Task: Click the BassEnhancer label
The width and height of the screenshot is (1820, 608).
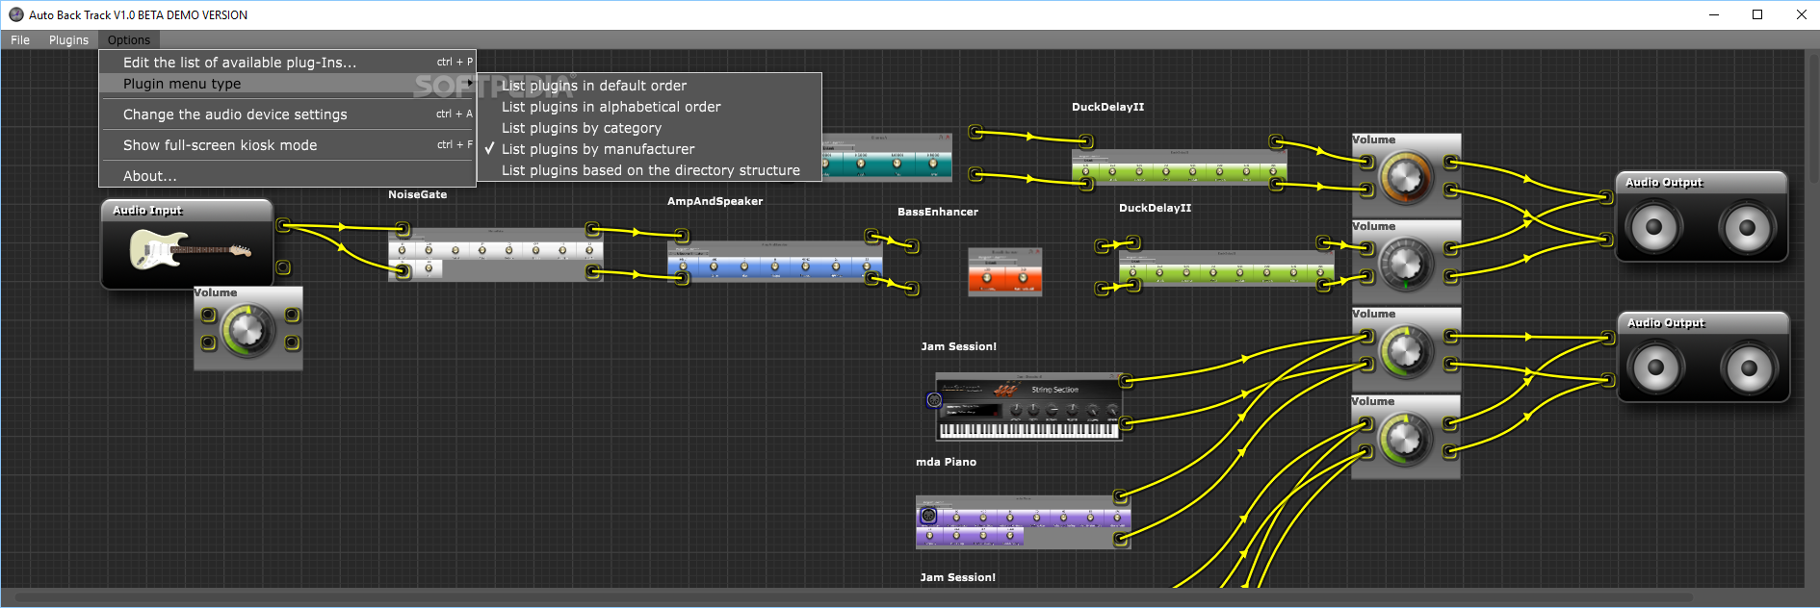Action: [938, 212]
